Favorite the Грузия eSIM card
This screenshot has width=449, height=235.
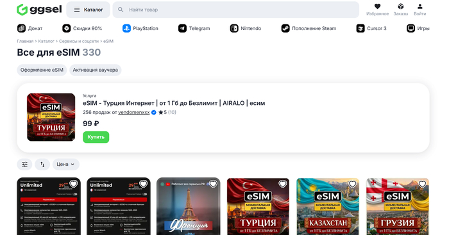coord(422,184)
